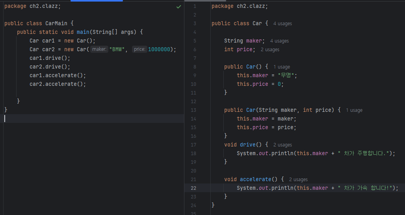
Task: Click the green inspection checkmark in CarMain editor
Action: [x=178, y=7]
